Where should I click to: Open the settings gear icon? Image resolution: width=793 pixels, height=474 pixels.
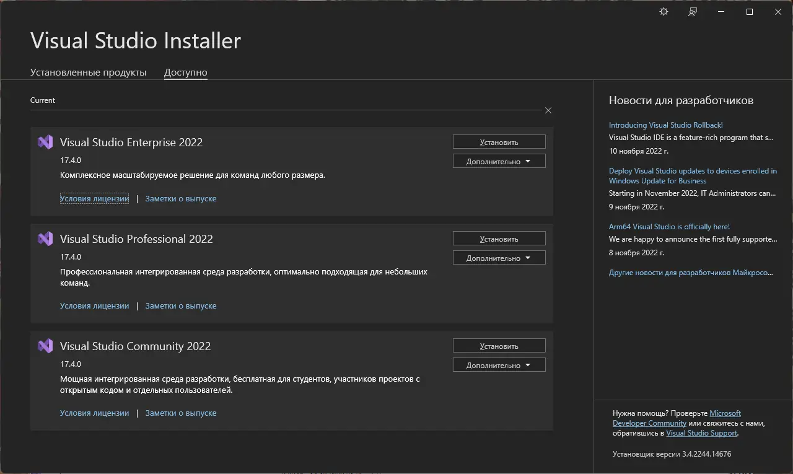[x=664, y=12]
